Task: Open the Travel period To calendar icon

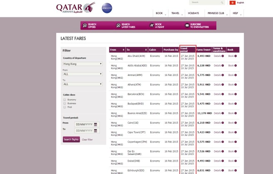Action: [95, 131]
